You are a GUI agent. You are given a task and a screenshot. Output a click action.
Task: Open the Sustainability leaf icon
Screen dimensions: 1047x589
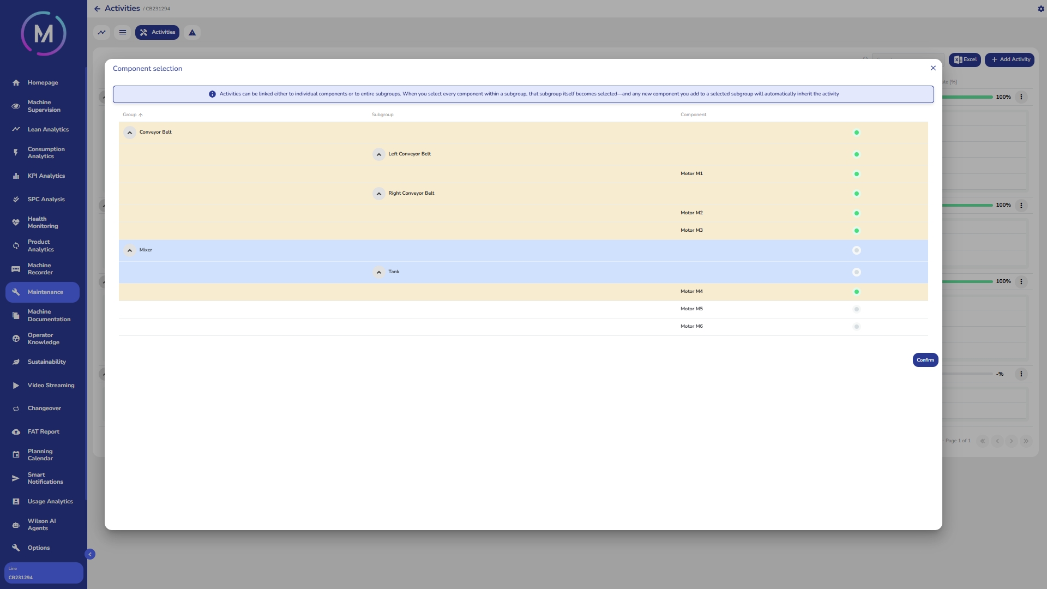click(x=16, y=362)
